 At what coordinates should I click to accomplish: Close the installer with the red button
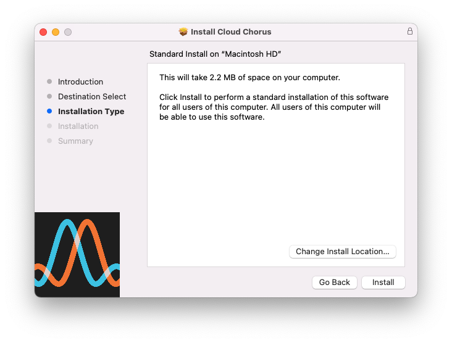click(43, 32)
